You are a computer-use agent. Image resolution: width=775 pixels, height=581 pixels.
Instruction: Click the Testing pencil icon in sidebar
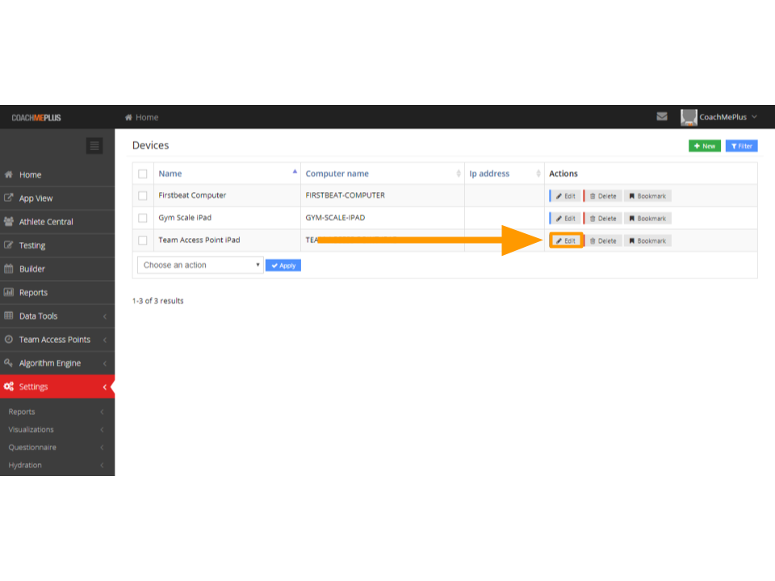(x=8, y=245)
